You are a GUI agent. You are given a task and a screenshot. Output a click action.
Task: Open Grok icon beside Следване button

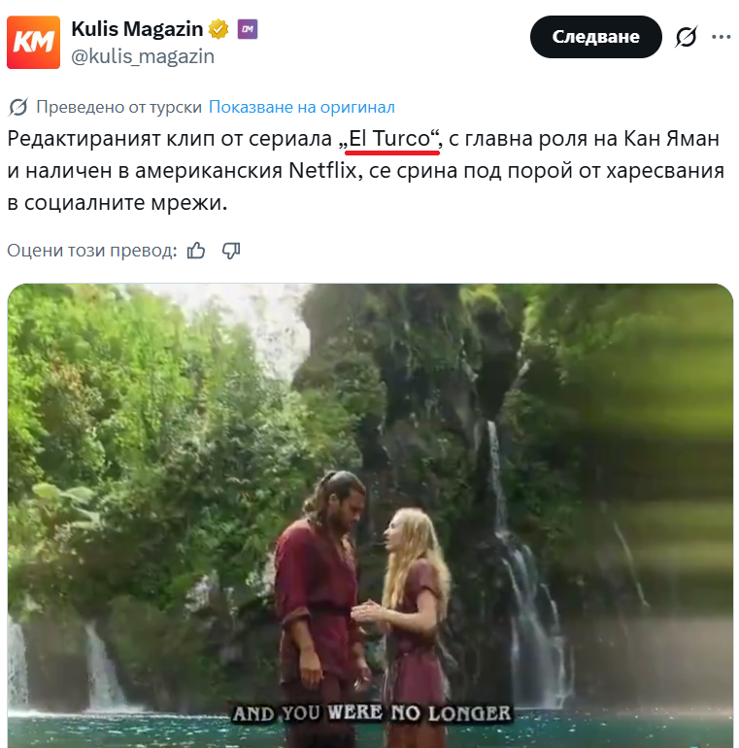pos(687,37)
